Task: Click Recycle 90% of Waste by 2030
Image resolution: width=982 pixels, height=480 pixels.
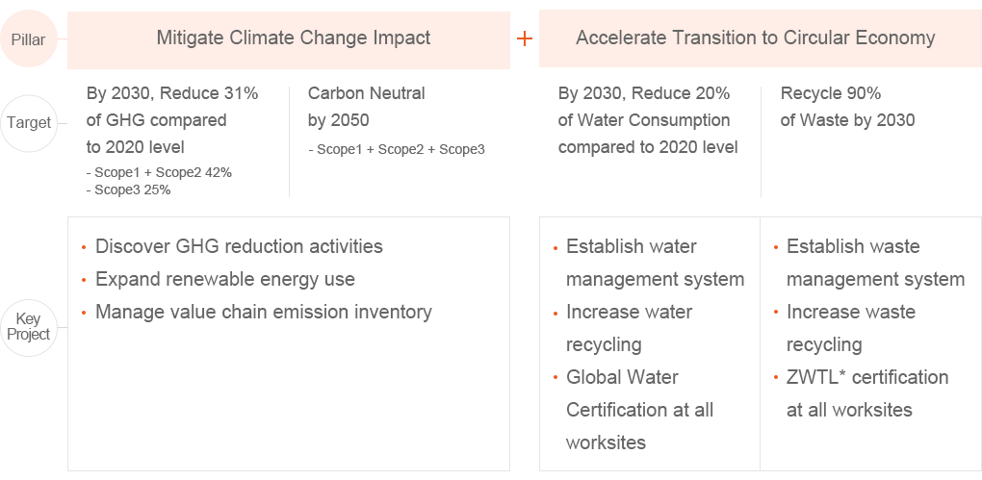Action: [847, 107]
